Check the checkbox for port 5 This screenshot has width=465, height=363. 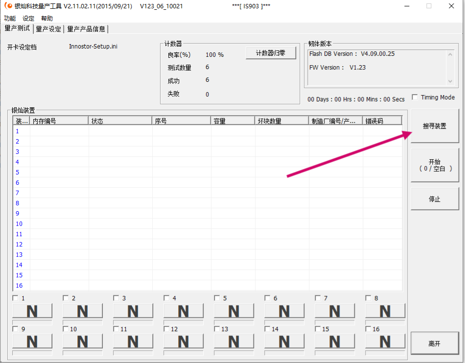tap(216, 297)
